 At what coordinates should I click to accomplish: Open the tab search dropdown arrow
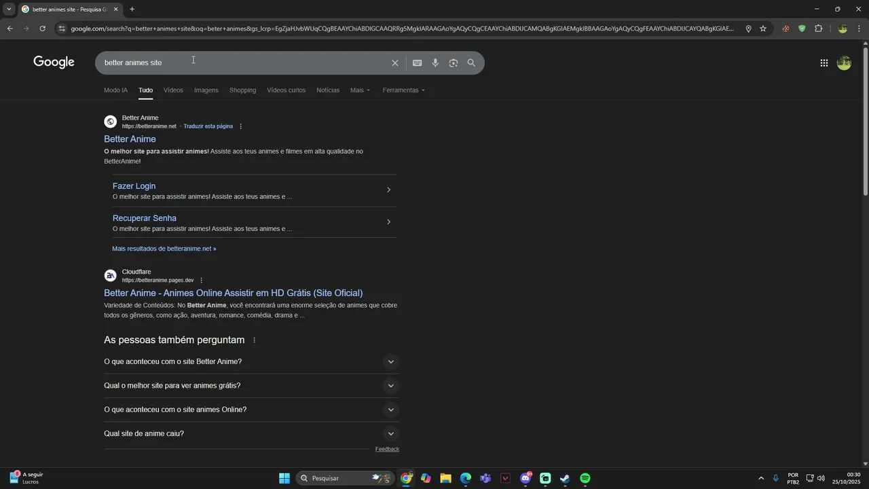point(9,9)
